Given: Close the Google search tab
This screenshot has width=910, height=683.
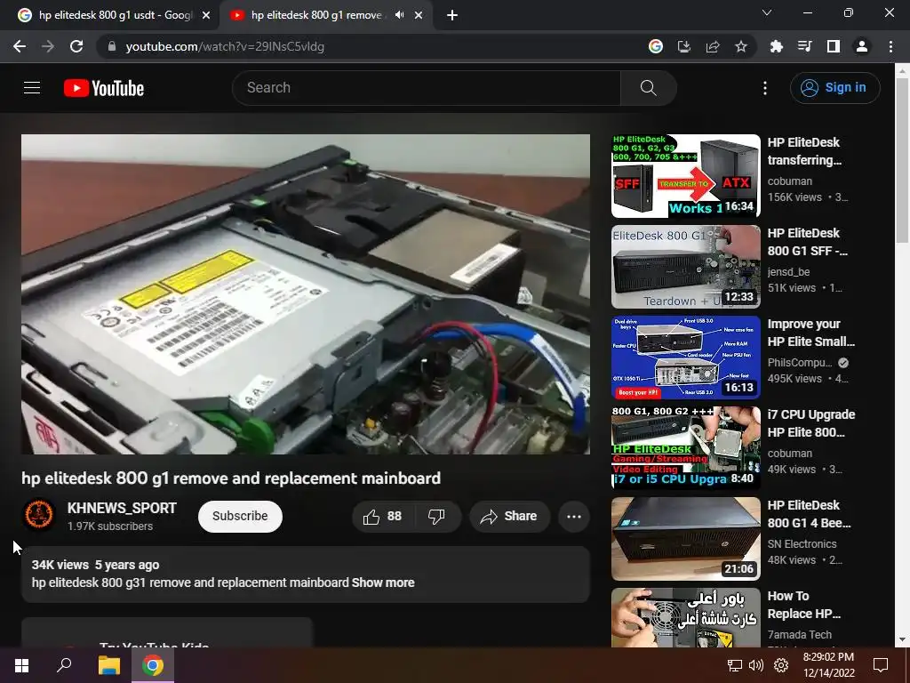Looking at the screenshot, I should coord(206,16).
